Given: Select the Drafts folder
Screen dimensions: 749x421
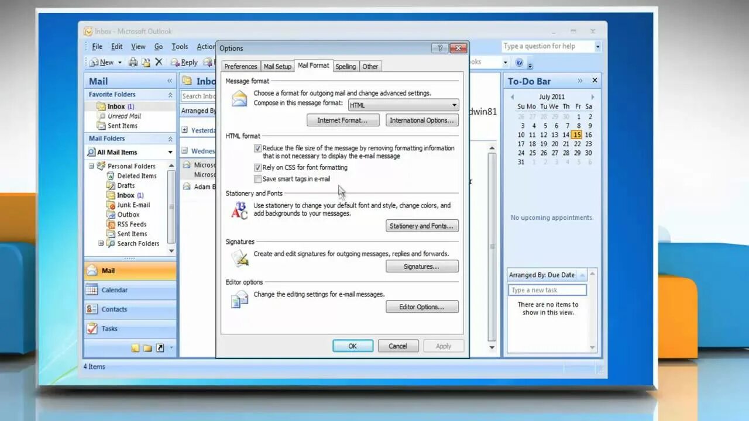Looking at the screenshot, I should tap(121, 185).
